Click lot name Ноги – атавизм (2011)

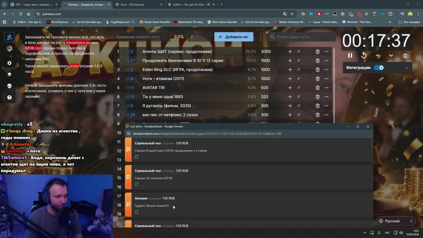click(x=163, y=79)
